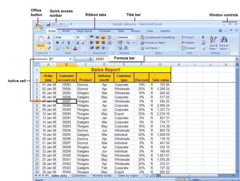The image size is (240, 181).
Task: Open the Customers sheet tab
Action: [x=79, y=176]
